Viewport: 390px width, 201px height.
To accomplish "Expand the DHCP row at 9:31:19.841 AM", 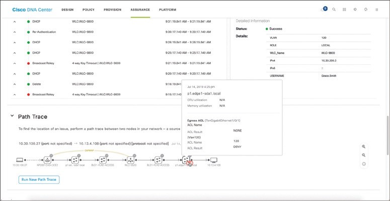I will 15,22.
